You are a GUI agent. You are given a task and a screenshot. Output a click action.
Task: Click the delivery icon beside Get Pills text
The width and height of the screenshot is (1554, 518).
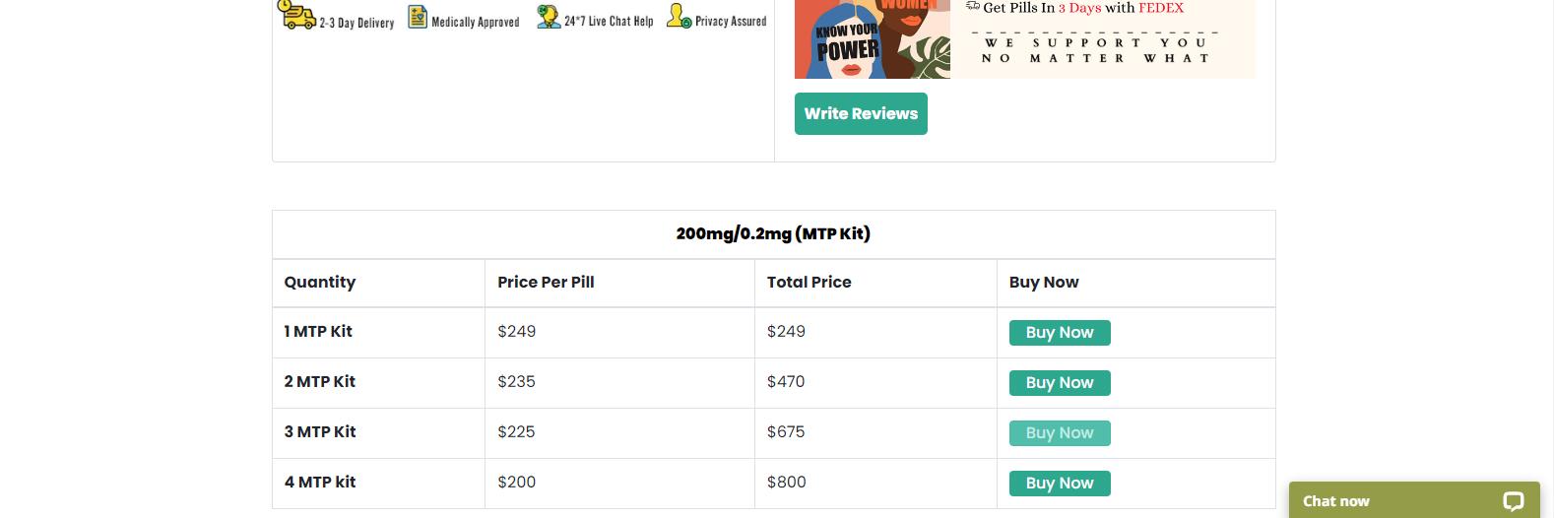tap(972, 7)
